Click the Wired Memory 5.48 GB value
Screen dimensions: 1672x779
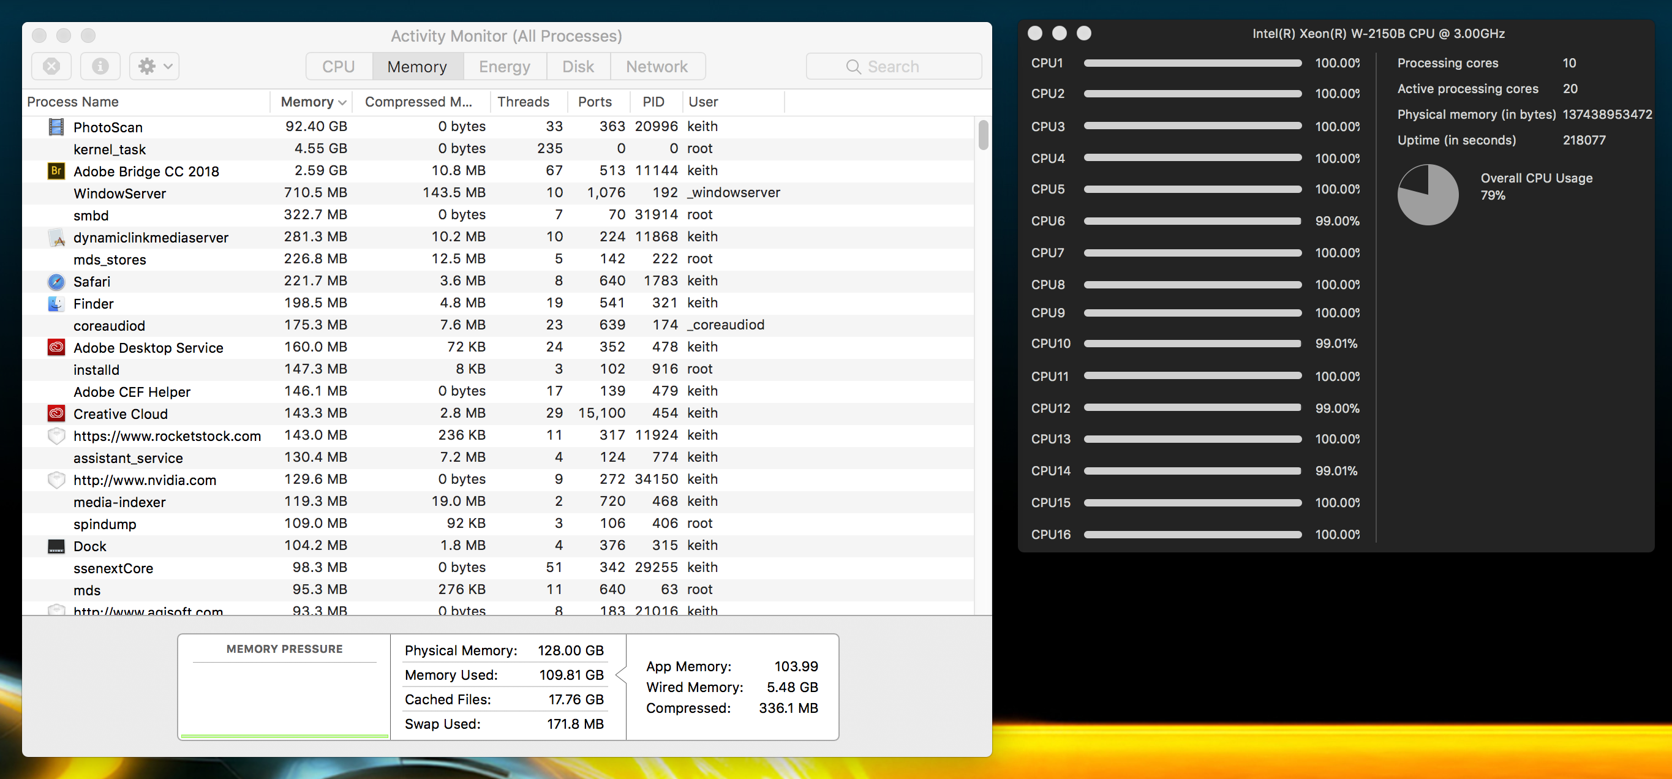[792, 688]
